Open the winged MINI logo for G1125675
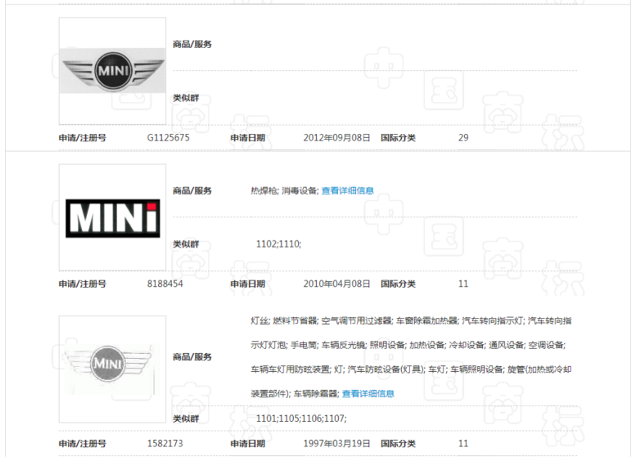This screenshot has height=461, width=636. coord(112,70)
